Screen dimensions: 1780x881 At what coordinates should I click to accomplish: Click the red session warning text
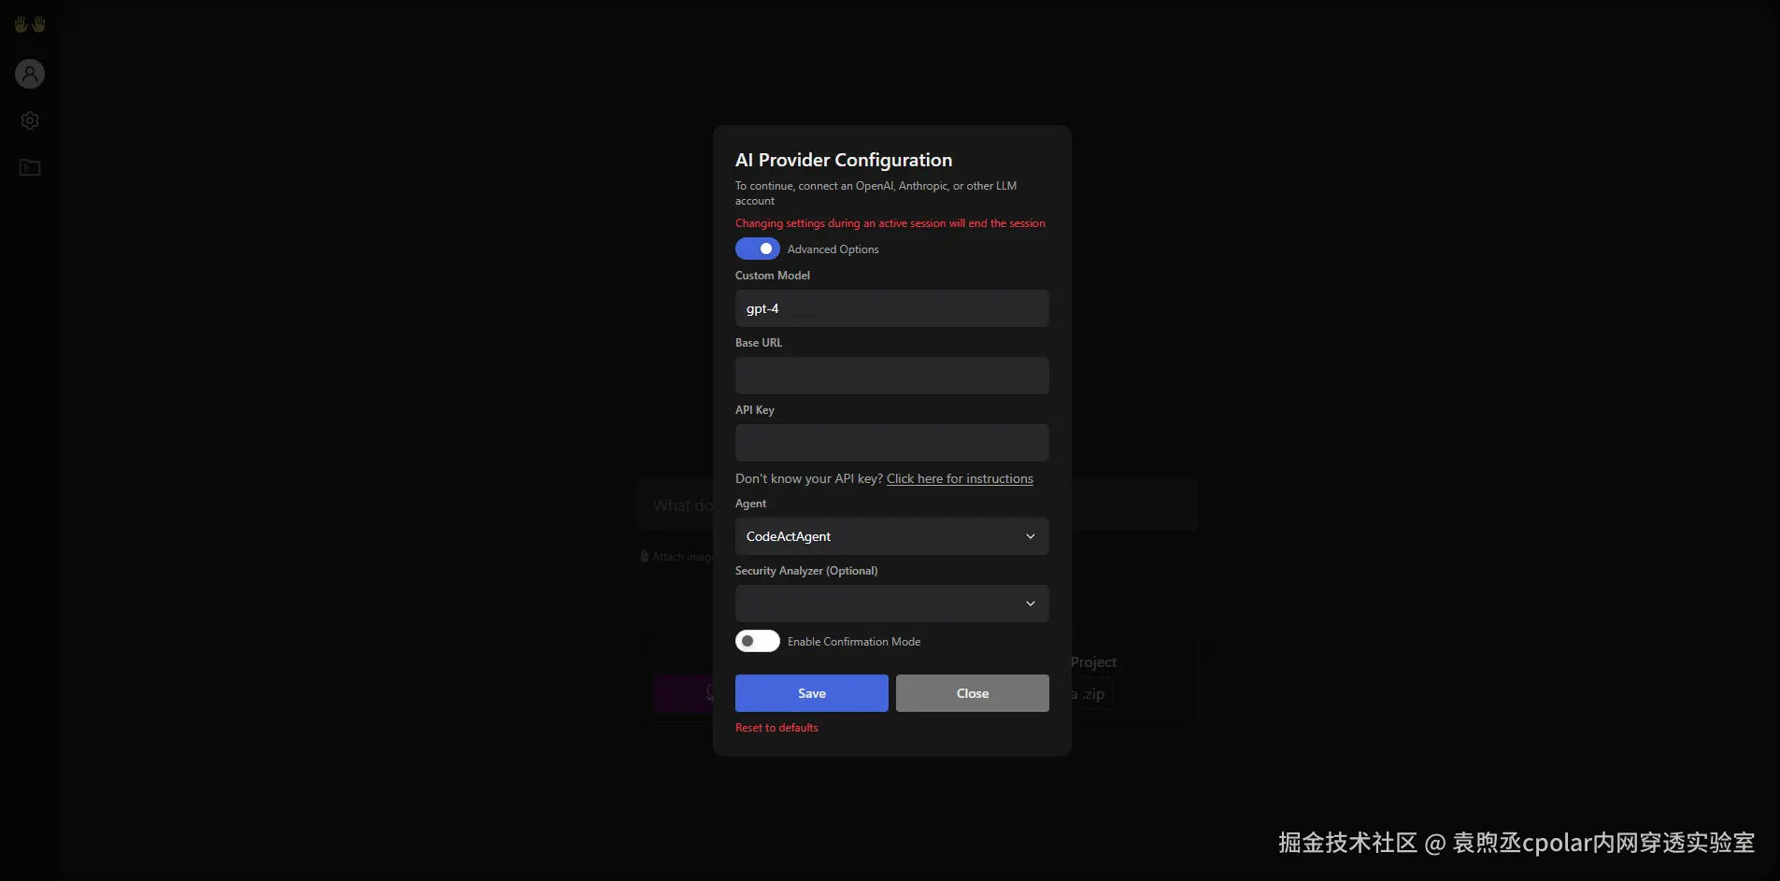click(890, 223)
